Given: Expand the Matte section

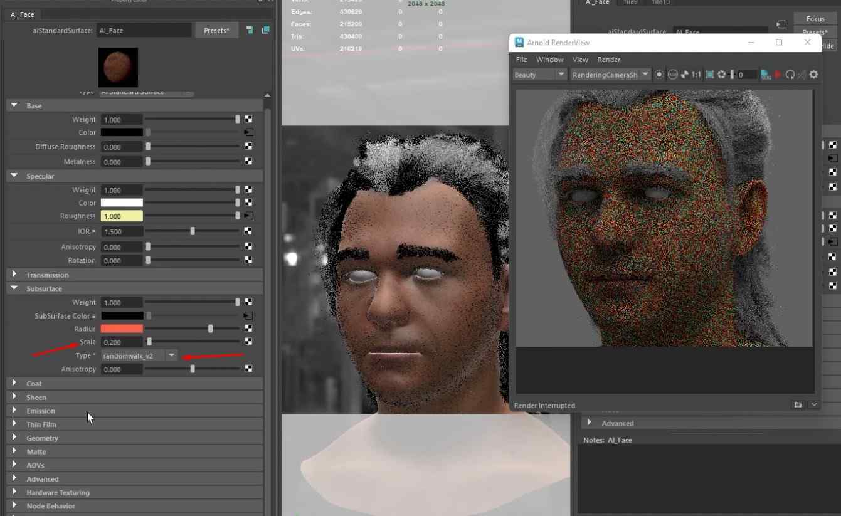Looking at the screenshot, I should [x=14, y=451].
